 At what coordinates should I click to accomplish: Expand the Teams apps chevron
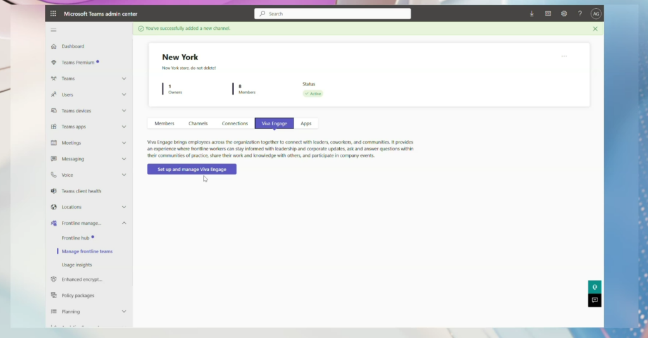tap(124, 127)
